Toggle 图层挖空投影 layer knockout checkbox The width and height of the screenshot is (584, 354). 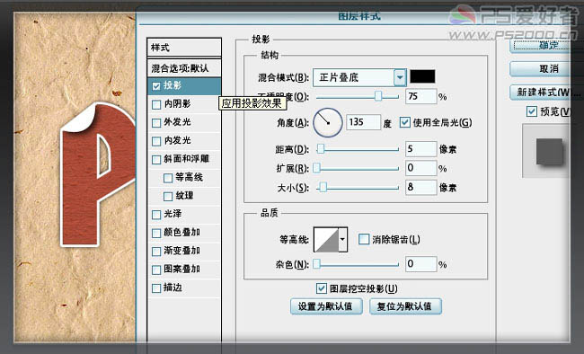click(321, 288)
